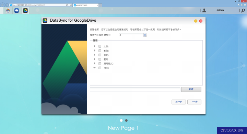Check the 音訊 (audio) filter checkbox
The height and width of the screenshot is (134, 247).
[x=100, y=55]
